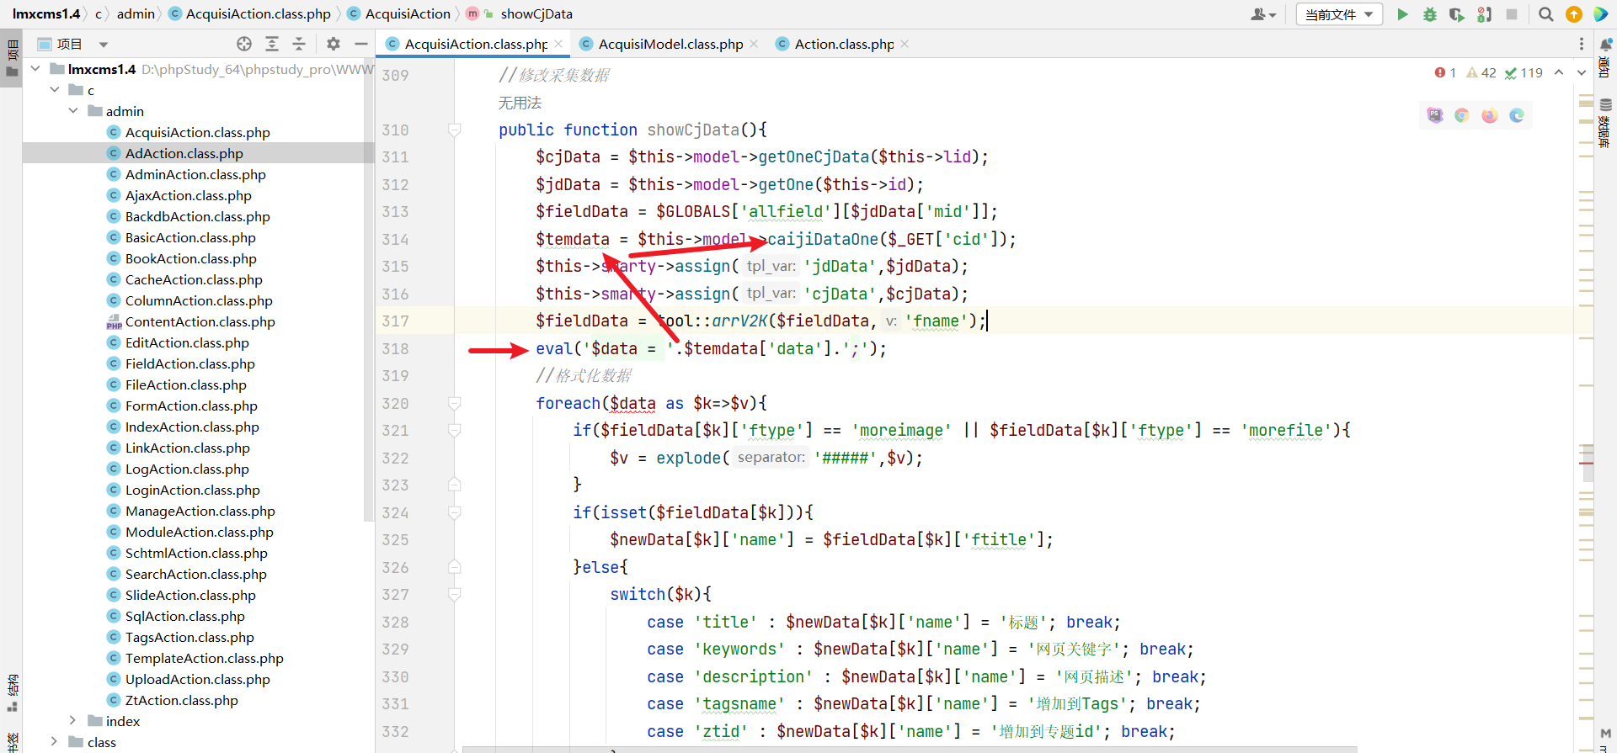
Task: Expand the class folder node
Action: click(55, 742)
